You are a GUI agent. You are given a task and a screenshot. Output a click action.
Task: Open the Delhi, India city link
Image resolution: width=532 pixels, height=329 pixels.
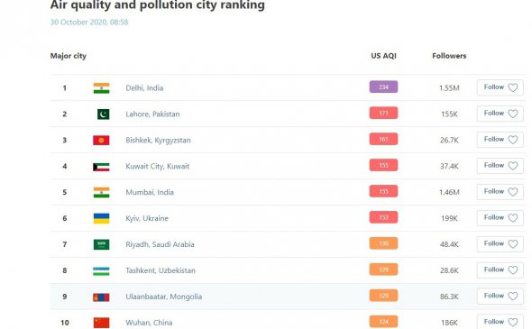(x=144, y=88)
